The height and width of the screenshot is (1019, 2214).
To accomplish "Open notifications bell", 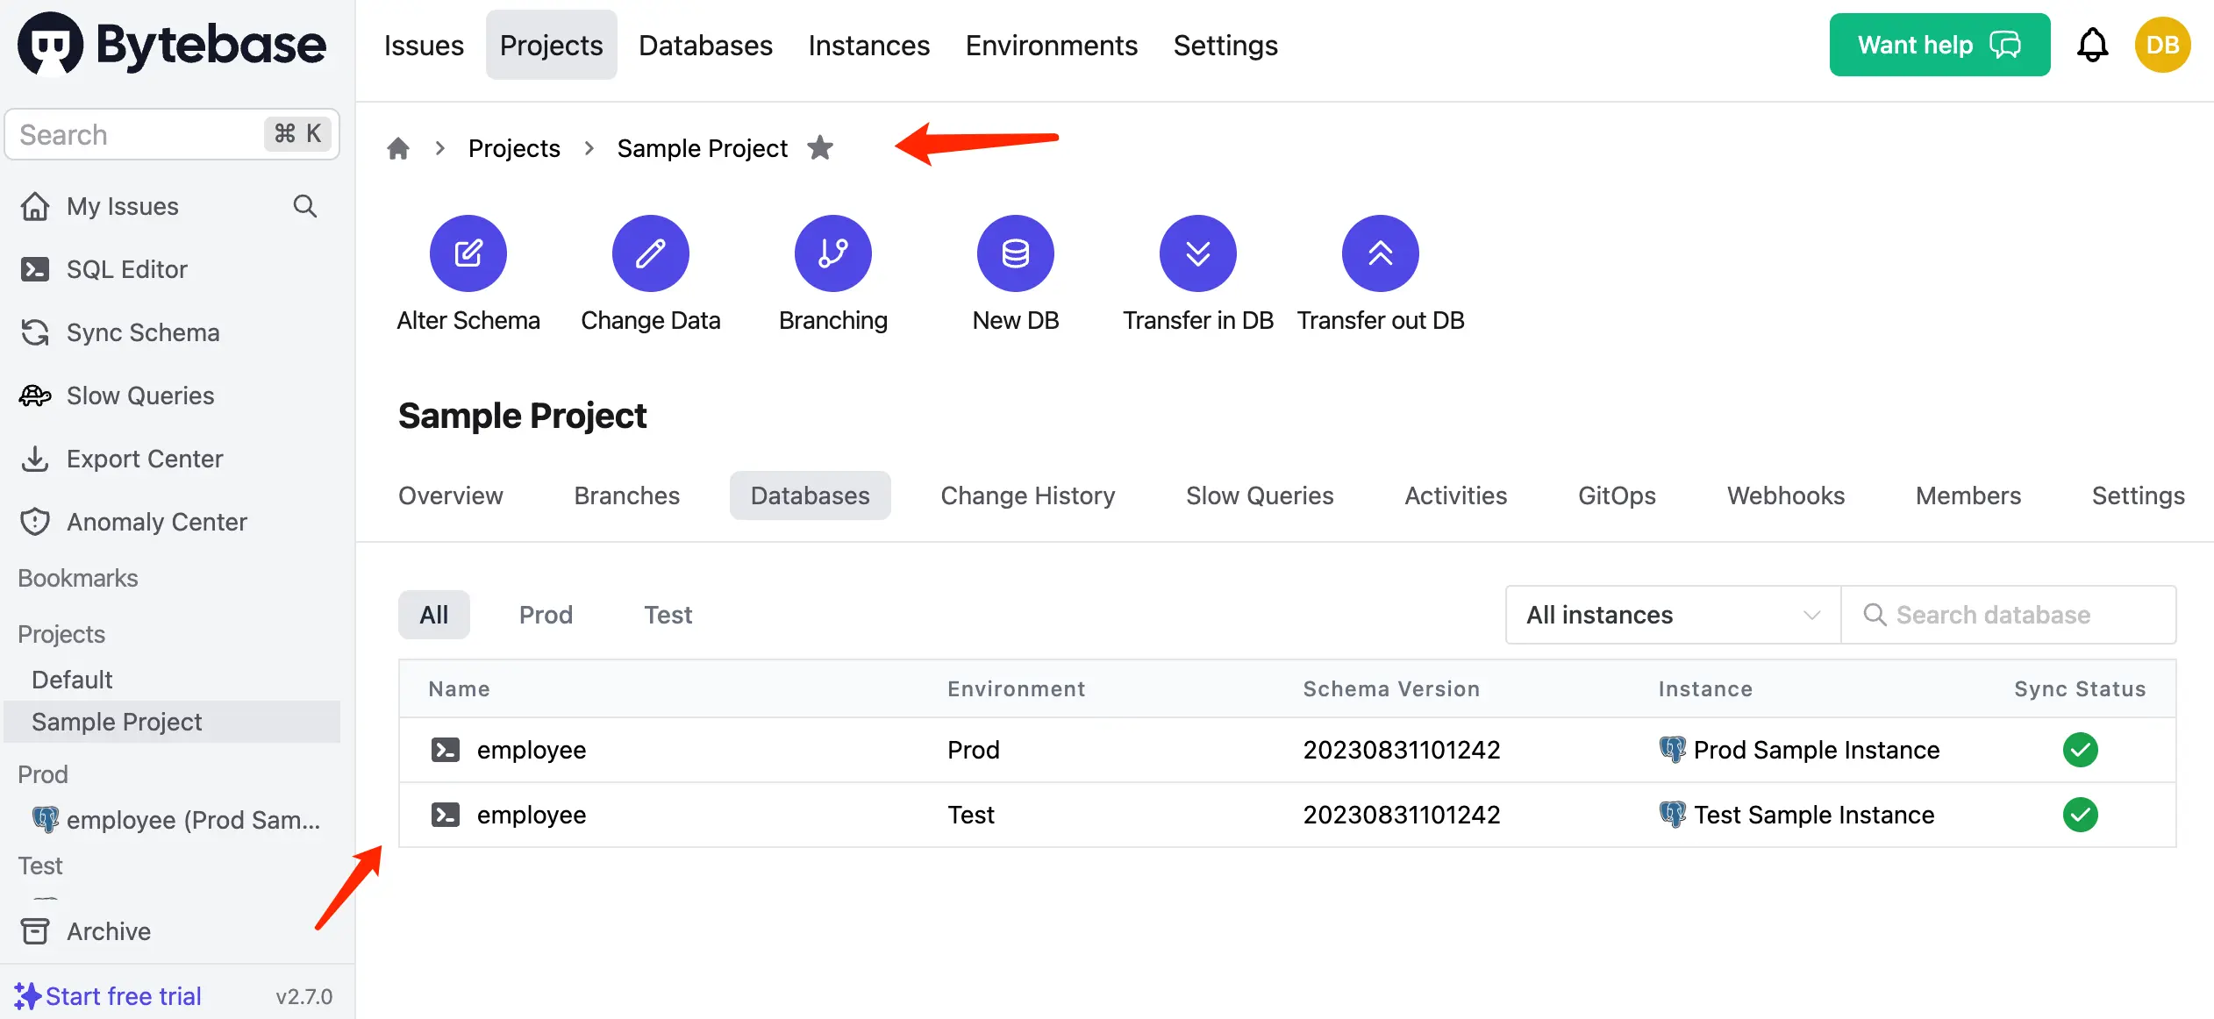I will [2093, 45].
